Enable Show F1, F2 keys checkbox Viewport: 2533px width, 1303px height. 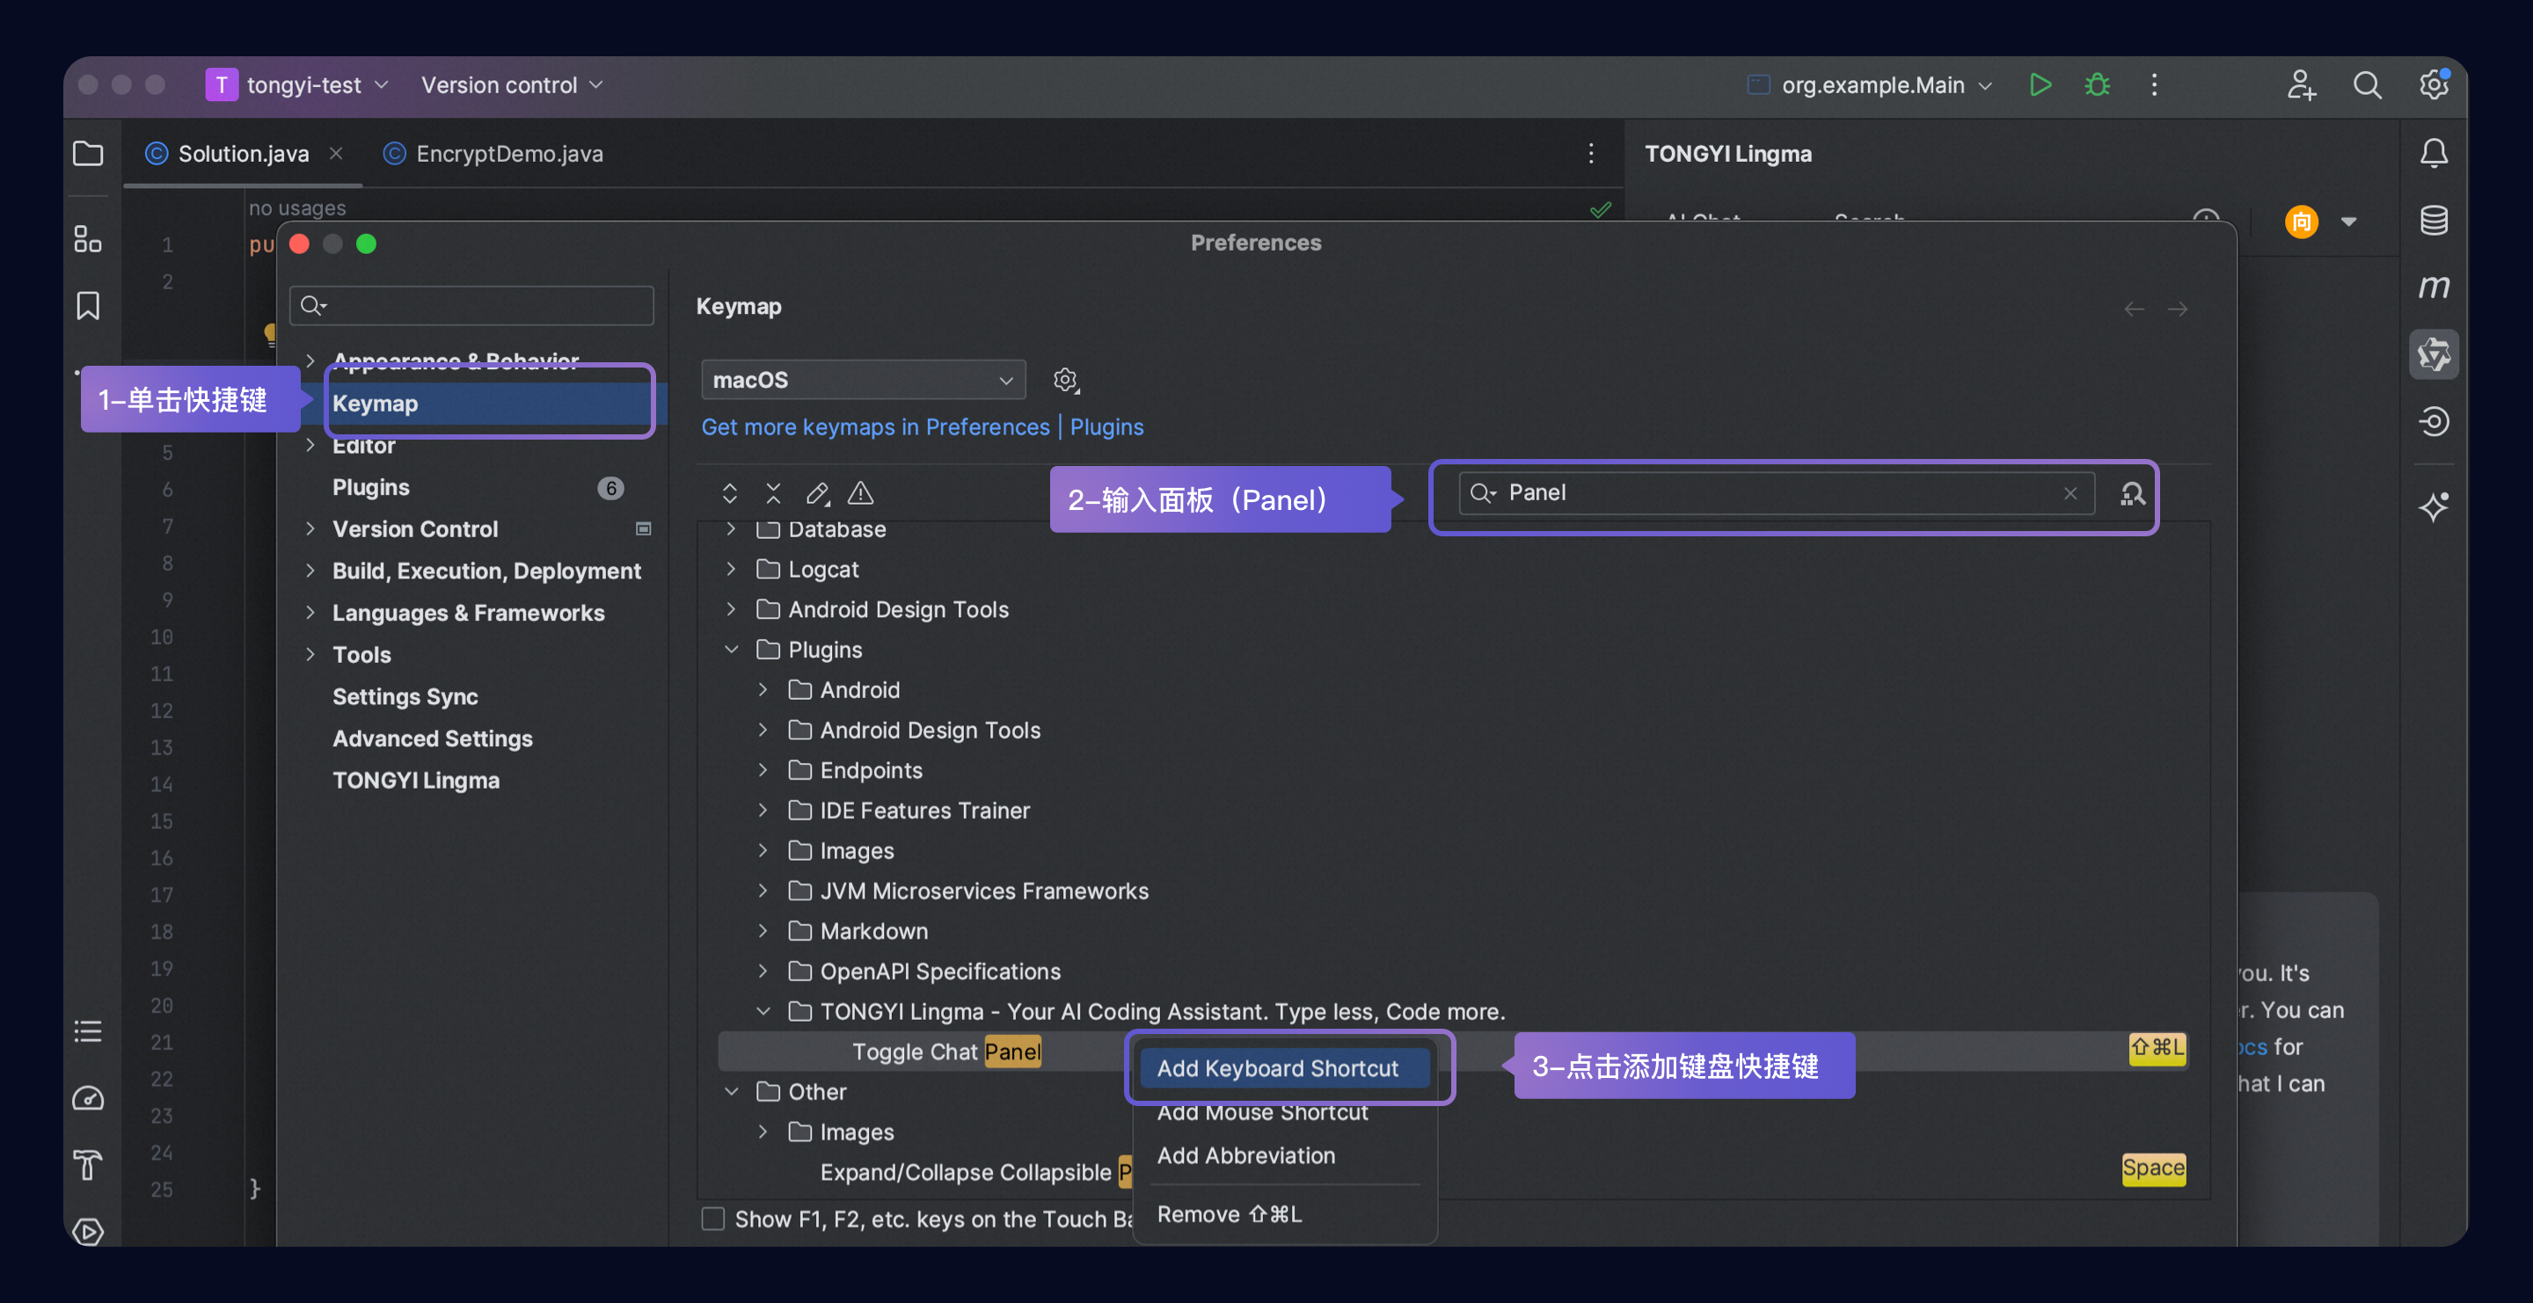tap(713, 1219)
